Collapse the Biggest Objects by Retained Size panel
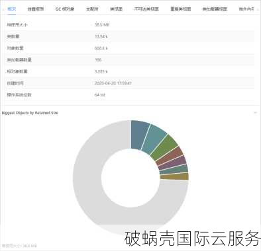 coord(256,112)
